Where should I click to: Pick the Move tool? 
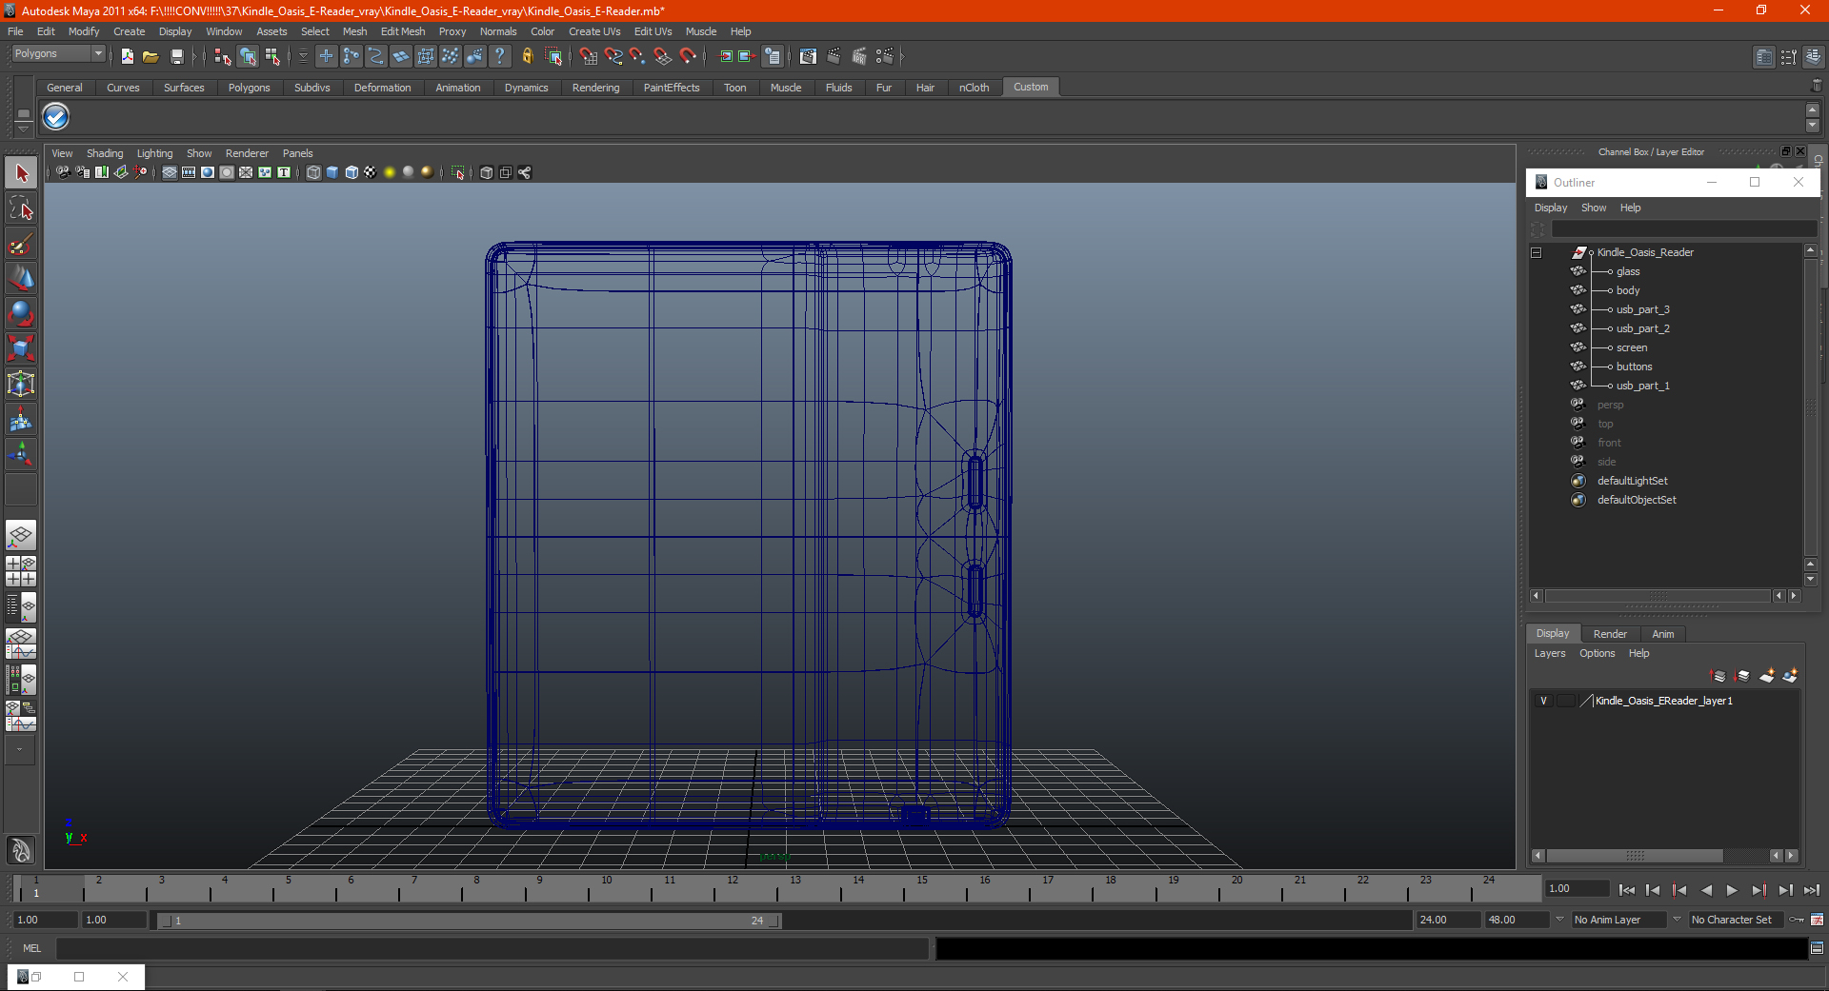click(x=21, y=279)
